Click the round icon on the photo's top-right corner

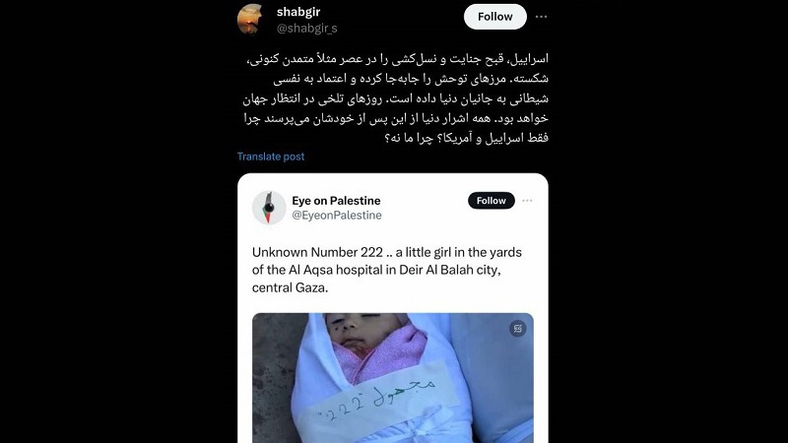pyautogui.click(x=518, y=329)
